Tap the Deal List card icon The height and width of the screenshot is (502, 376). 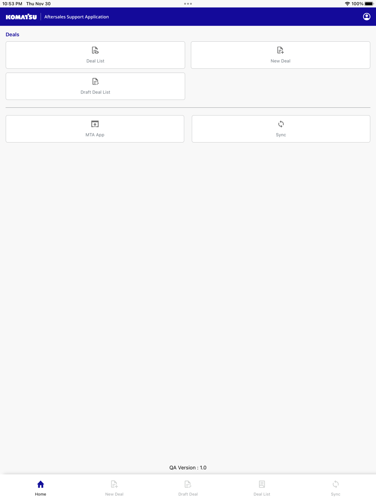[95, 50]
